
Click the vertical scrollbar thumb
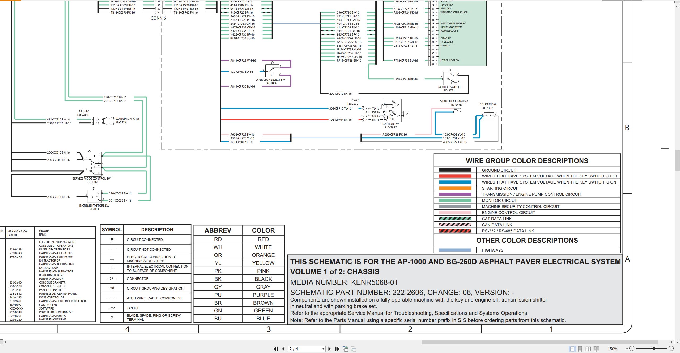pos(677,160)
